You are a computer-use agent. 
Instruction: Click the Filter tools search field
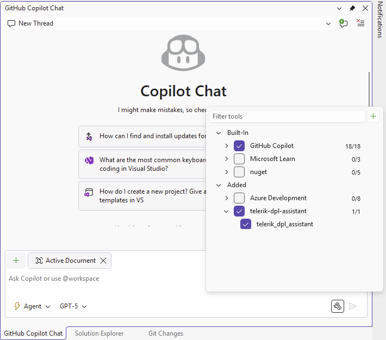pyautogui.click(x=287, y=116)
